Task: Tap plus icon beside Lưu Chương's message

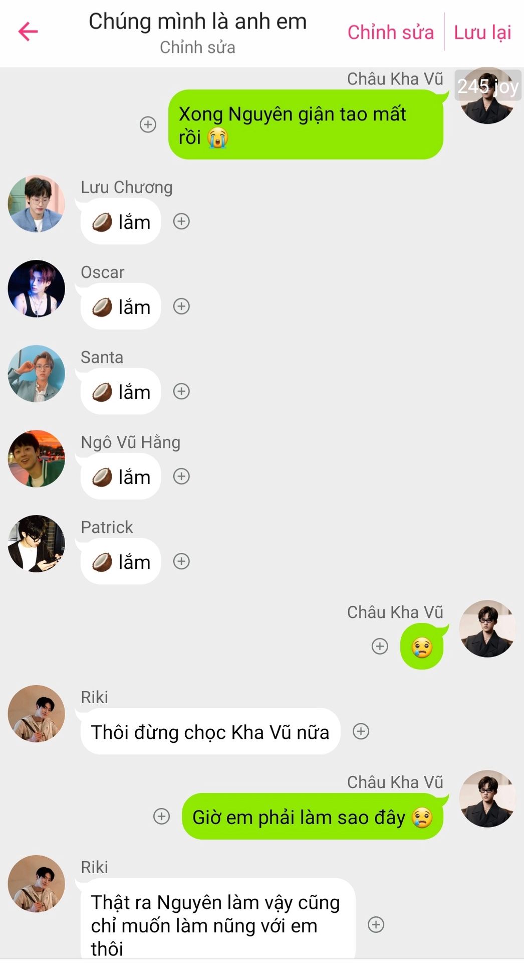Action: (x=181, y=221)
